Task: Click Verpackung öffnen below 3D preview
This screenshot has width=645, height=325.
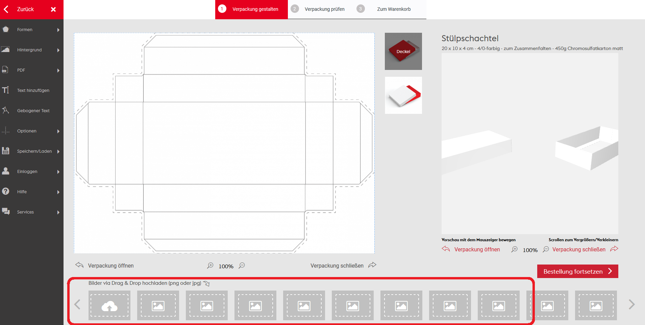Action: tap(476, 249)
